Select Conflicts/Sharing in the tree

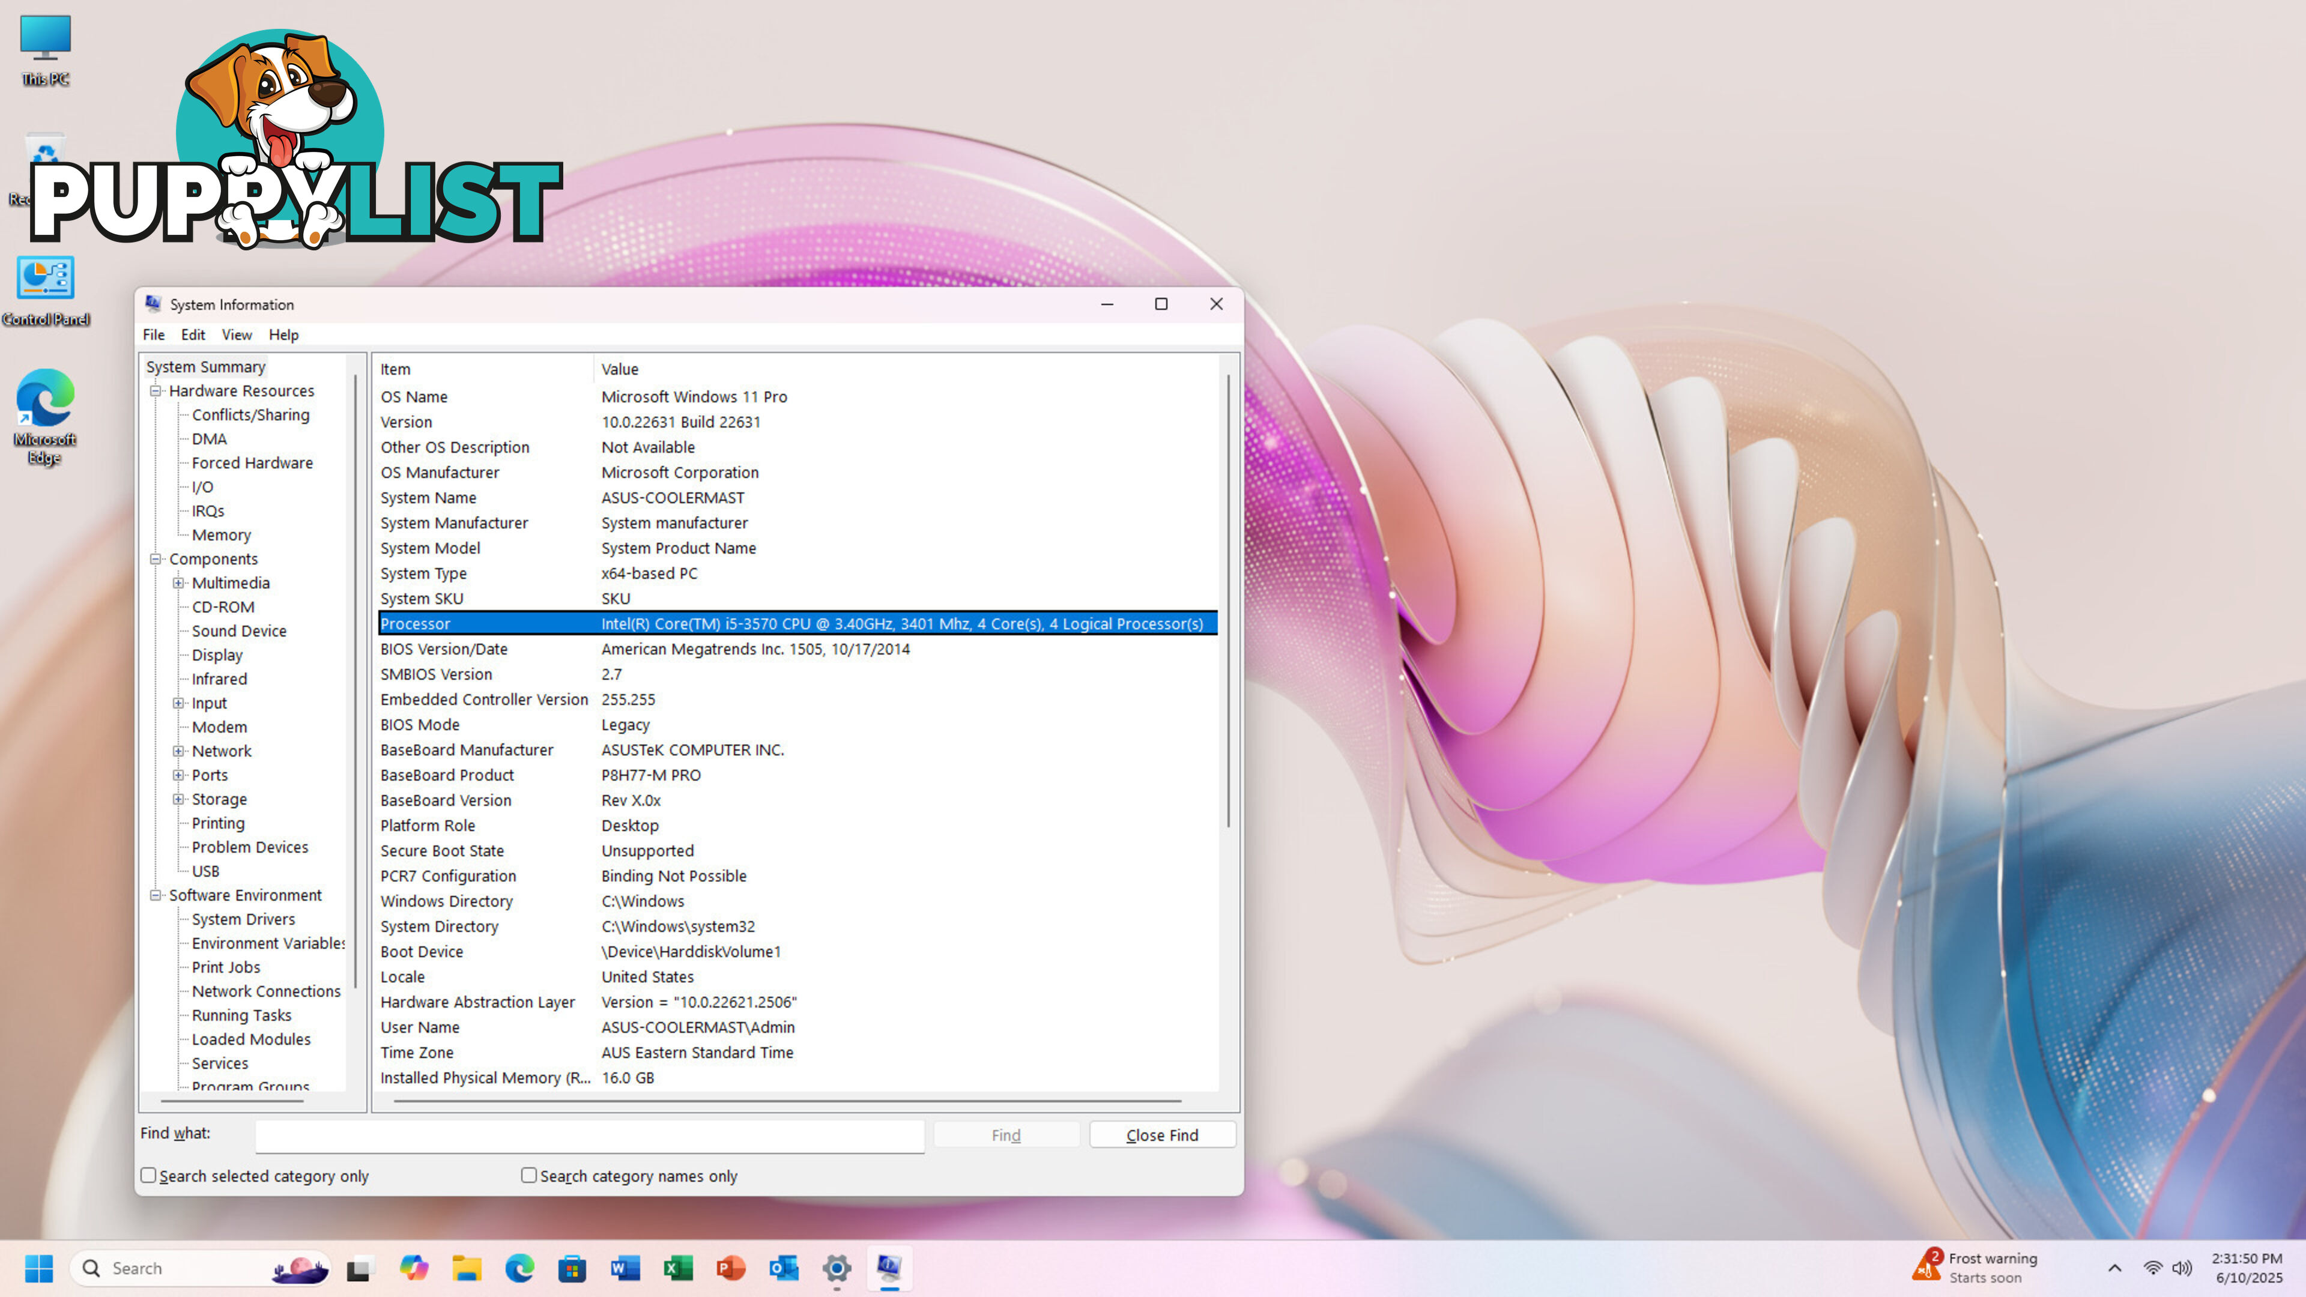(x=250, y=416)
